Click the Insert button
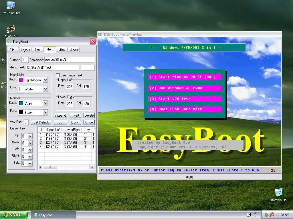Viewport: 293px width, 219px height. click(75, 115)
